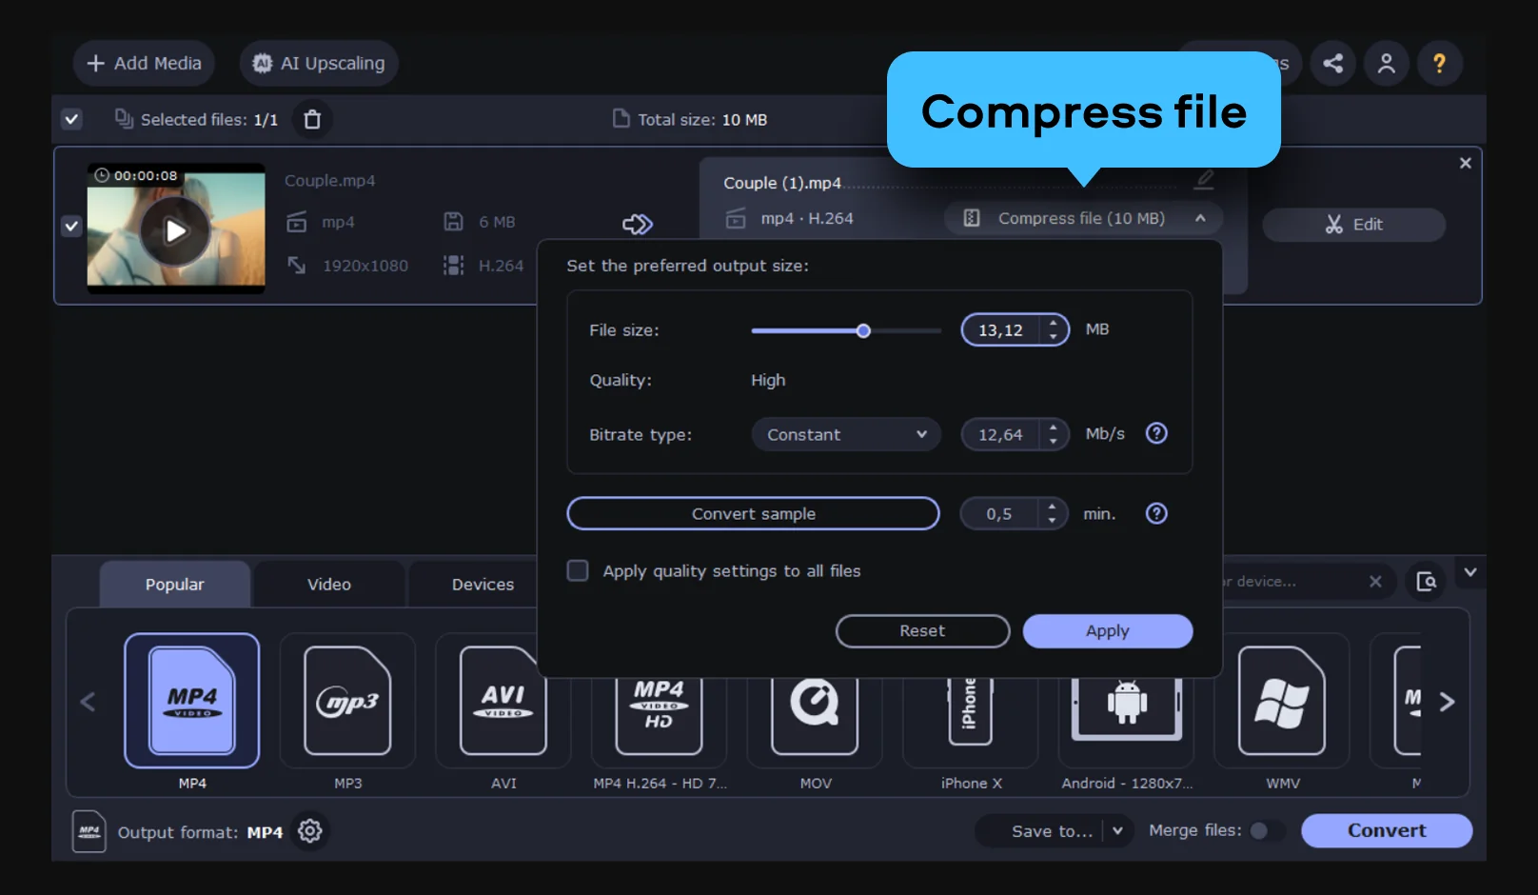The width and height of the screenshot is (1538, 895).
Task: Open the Bitrate type Constant dropdown
Action: pyautogui.click(x=846, y=434)
